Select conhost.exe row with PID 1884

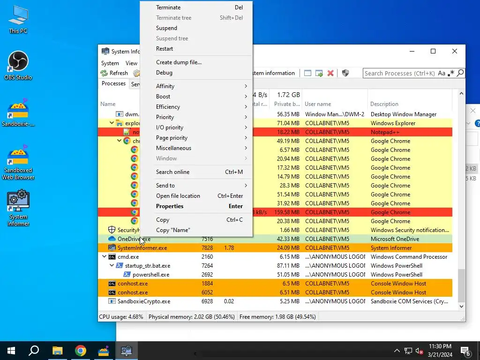pyautogui.click(x=275, y=284)
